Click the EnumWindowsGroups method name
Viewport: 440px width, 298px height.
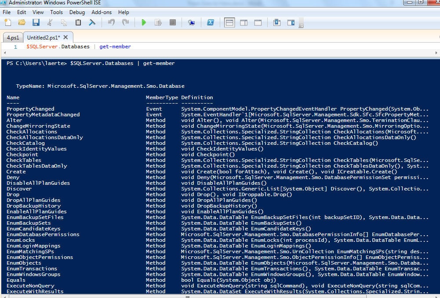(33, 274)
